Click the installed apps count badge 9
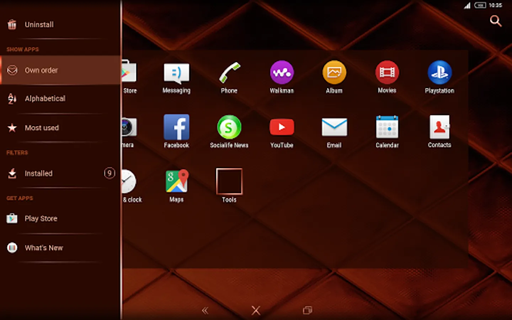Viewport: 512px width, 320px height. coord(110,173)
